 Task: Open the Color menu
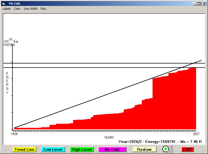(x=17, y=9)
